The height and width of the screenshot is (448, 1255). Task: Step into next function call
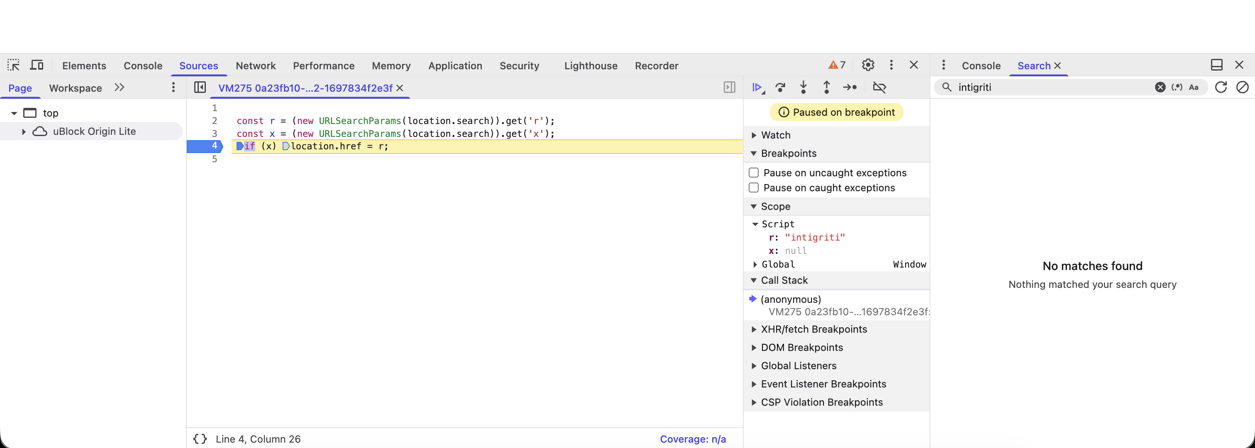[804, 88]
